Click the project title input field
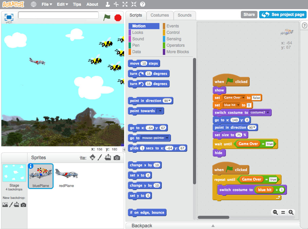This screenshot has width=308, height=229. pos(58,15)
